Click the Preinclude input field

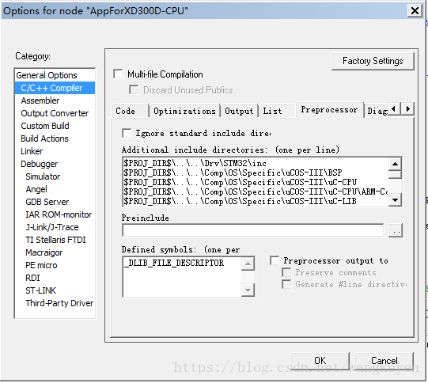click(x=253, y=230)
